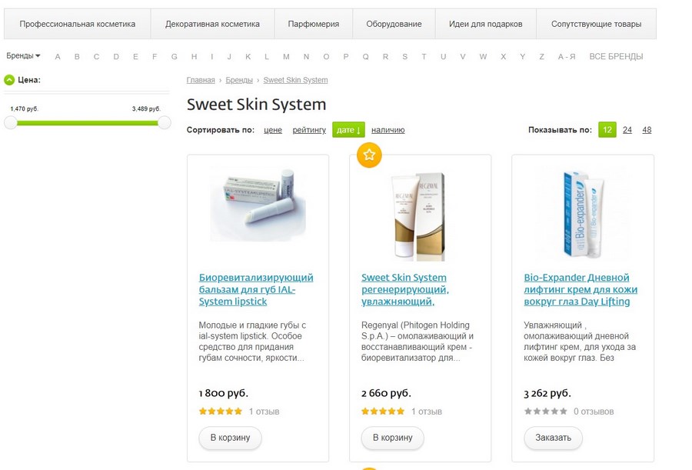Image resolution: width=692 pixels, height=470 pixels.
Task: Click the 1 800 руб. price
Action: 223,393
